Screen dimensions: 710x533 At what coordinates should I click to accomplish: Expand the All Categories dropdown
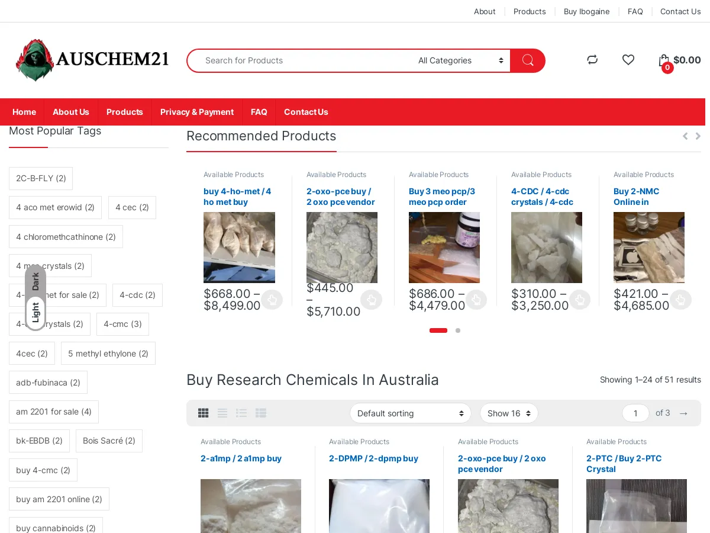460,60
